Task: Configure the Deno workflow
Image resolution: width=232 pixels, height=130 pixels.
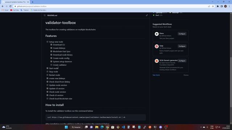Action: point(182,34)
